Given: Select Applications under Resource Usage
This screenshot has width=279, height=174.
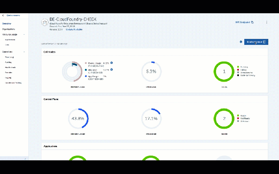Looking at the screenshot, I should (11, 39).
